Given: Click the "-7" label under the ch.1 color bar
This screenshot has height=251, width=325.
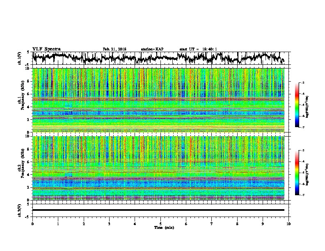Looking at the screenshot, I should (302, 127).
